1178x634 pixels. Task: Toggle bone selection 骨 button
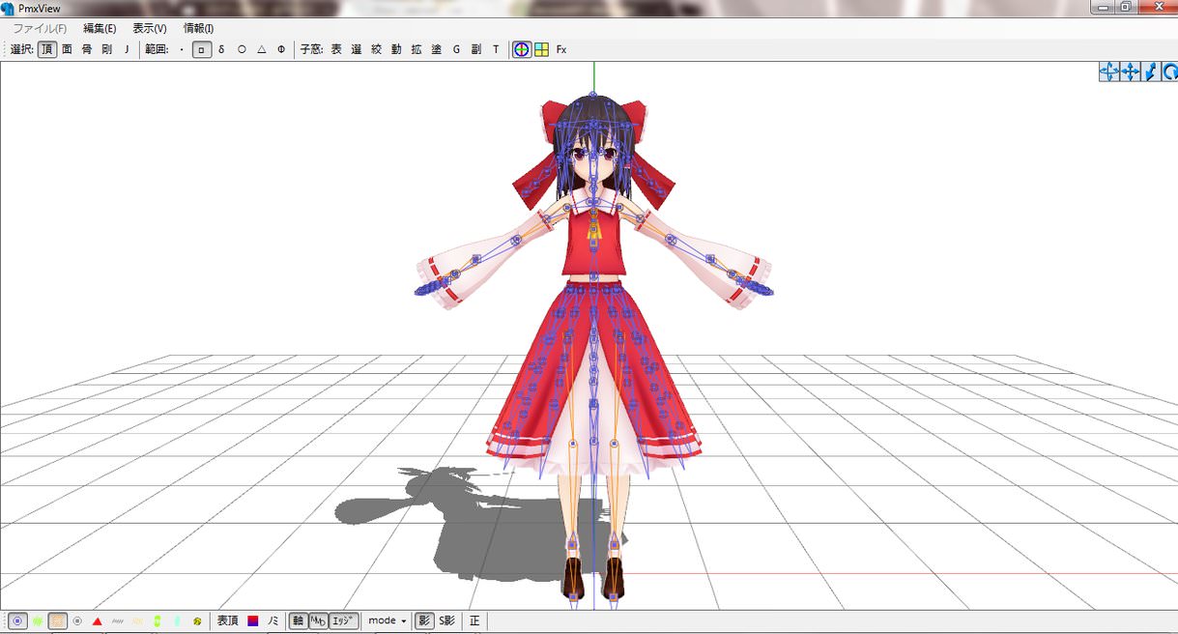pyautogui.click(x=87, y=49)
